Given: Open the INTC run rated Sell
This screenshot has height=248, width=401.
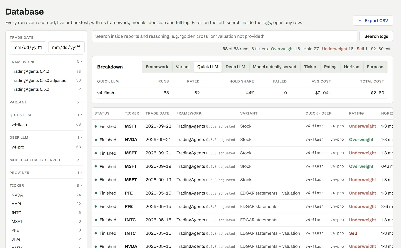Looking at the screenshot, I should pos(242,233).
